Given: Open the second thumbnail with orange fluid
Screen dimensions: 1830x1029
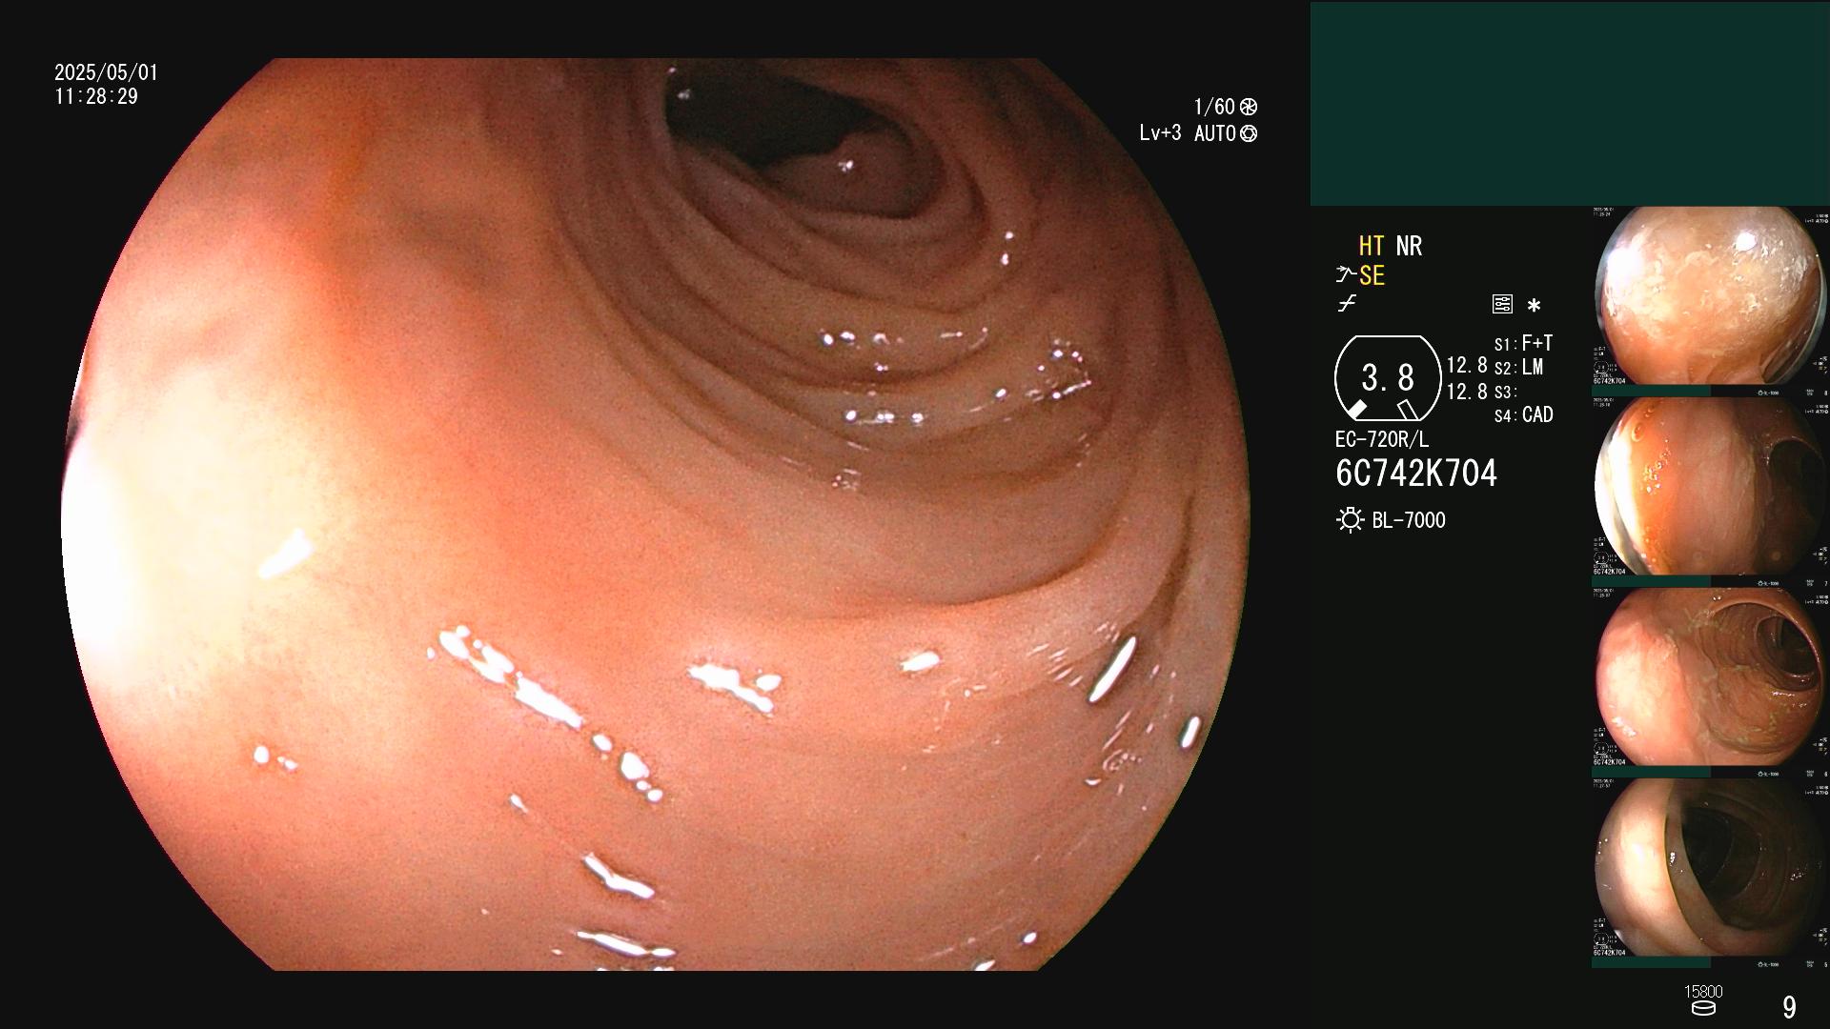Looking at the screenshot, I should pos(1710,492).
